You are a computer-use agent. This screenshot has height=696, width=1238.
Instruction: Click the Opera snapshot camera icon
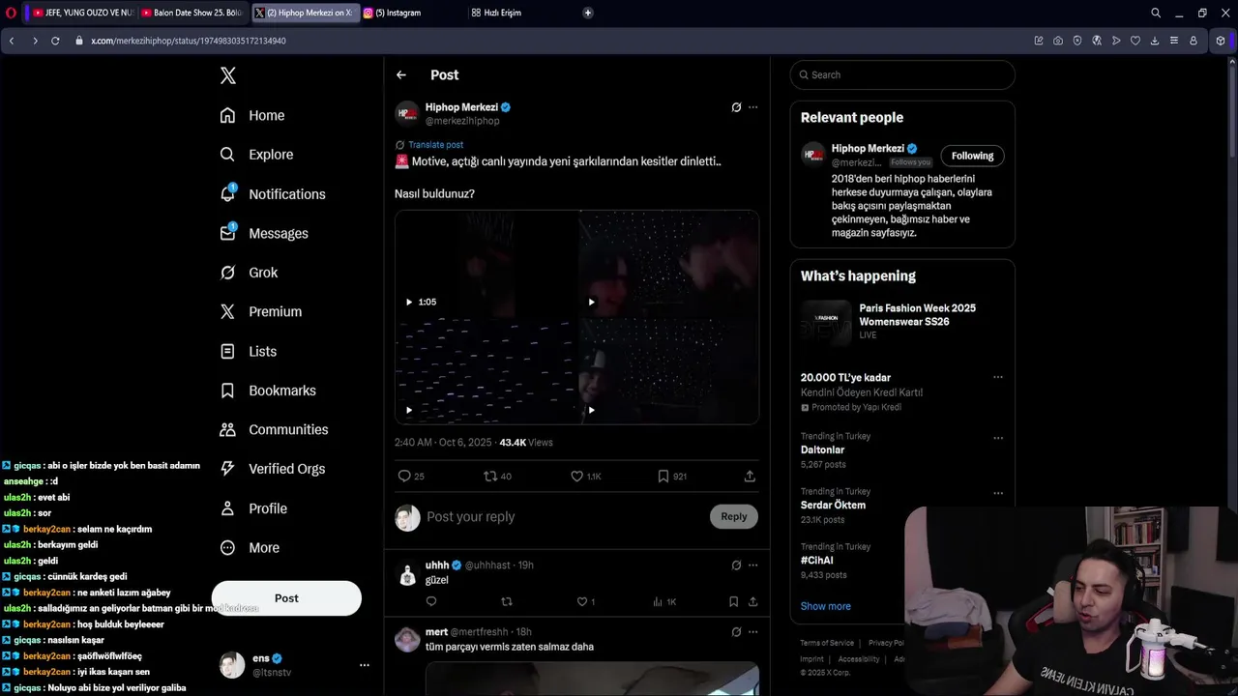pos(1058,41)
